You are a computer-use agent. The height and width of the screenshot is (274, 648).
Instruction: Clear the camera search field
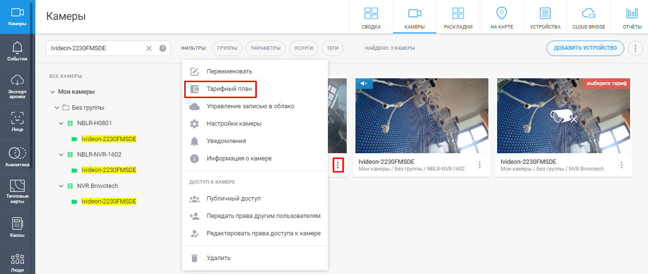[149, 48]
